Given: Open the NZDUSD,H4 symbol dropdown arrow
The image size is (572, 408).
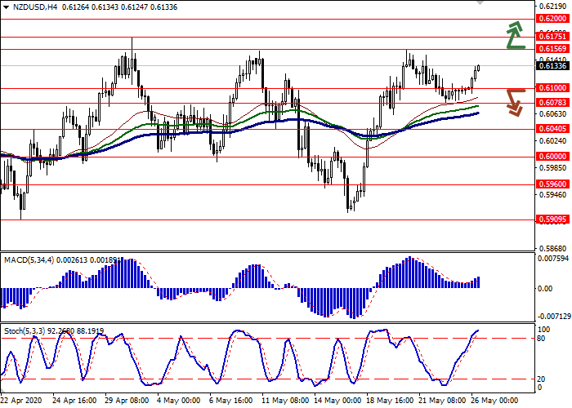Looking at the screenshot, I should pos(7,8).
